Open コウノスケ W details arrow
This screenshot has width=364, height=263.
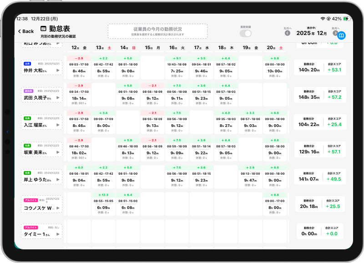point(58,208)
